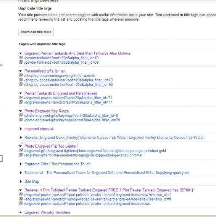Open Reviews Engraved Boxx Henley Fob Watch link

pos(114,137)
